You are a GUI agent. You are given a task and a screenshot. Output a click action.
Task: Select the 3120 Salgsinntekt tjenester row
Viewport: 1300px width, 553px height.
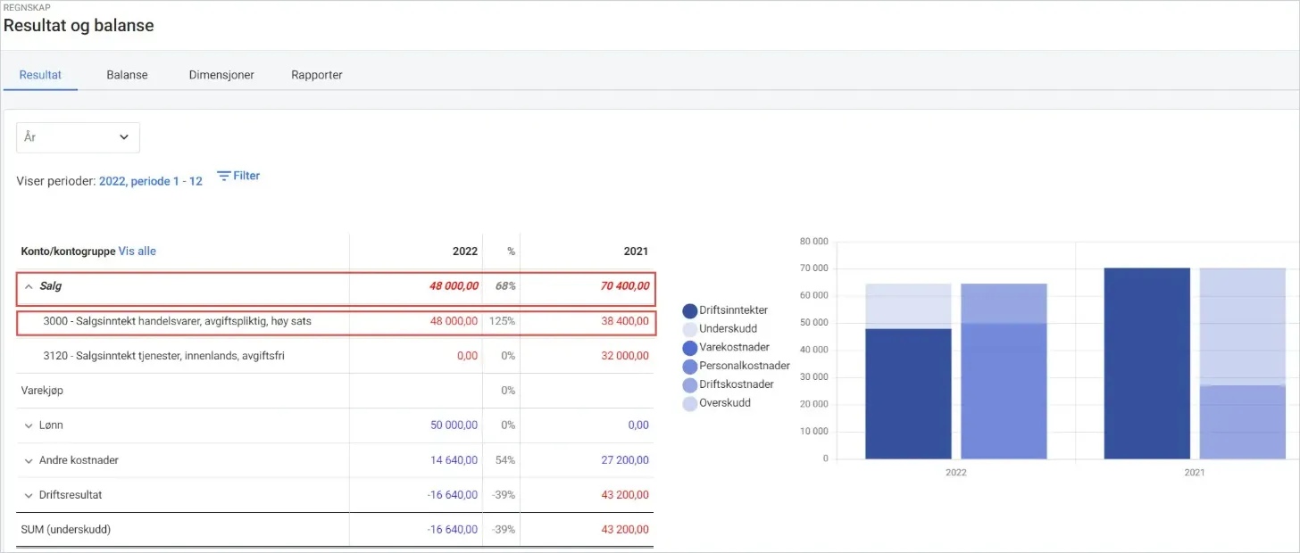(x=337, y=356)
